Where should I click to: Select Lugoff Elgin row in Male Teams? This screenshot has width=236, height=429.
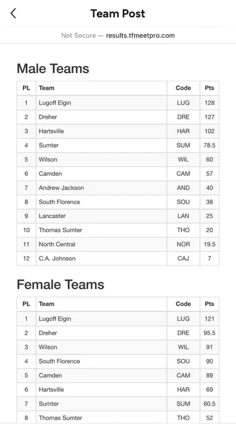118,103
